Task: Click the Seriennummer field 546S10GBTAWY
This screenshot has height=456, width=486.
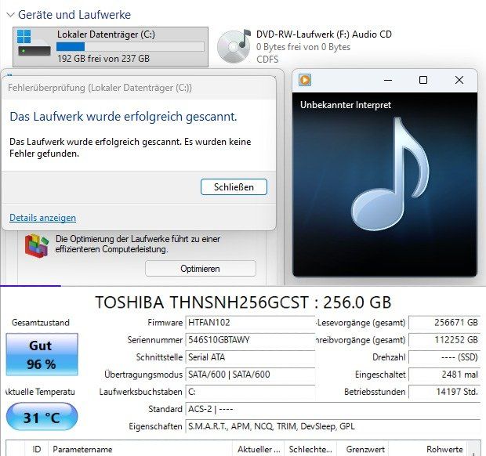Action: click(x=250, y=340)
